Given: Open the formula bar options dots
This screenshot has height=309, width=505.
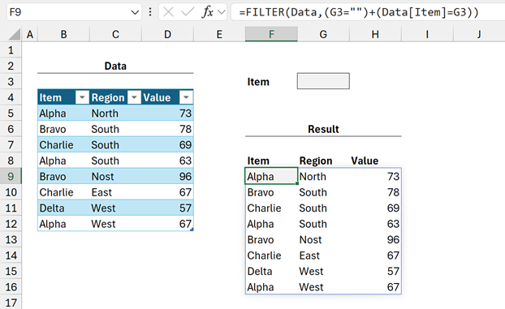Looking at the screenshot, I should click(150, 12).
